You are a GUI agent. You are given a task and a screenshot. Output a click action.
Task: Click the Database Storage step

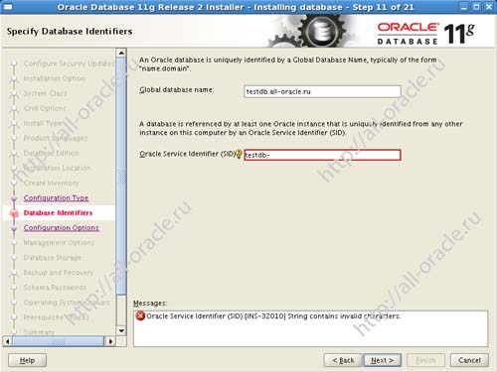[x=53, y=257]
